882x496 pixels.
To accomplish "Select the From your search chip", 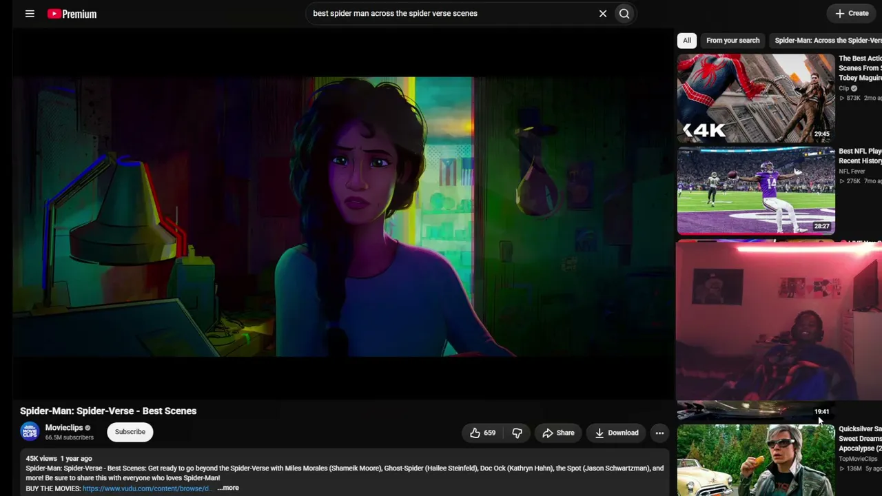I will (x=732, y=41).
